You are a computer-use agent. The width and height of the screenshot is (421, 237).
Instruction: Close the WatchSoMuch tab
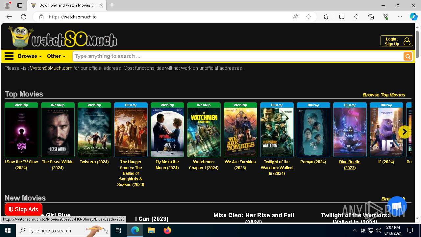click(x=101, y=5)
